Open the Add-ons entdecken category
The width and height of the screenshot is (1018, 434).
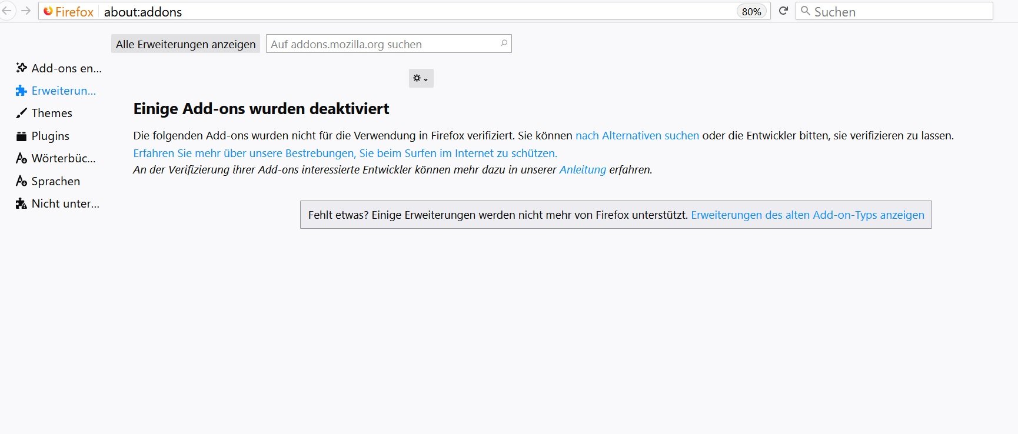(x=59, y=68)
